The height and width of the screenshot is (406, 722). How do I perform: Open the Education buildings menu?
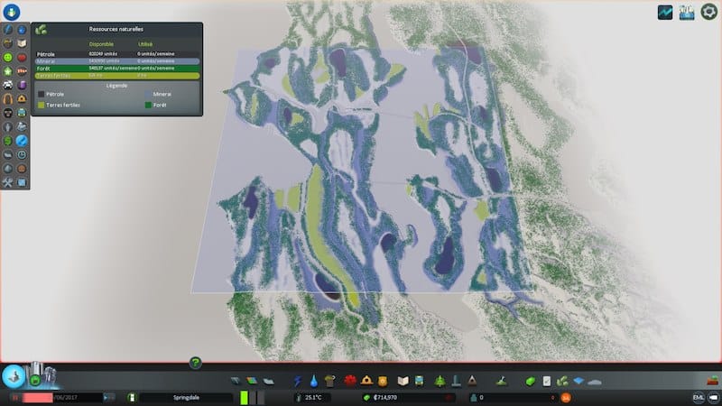click(x=404, y=381)
